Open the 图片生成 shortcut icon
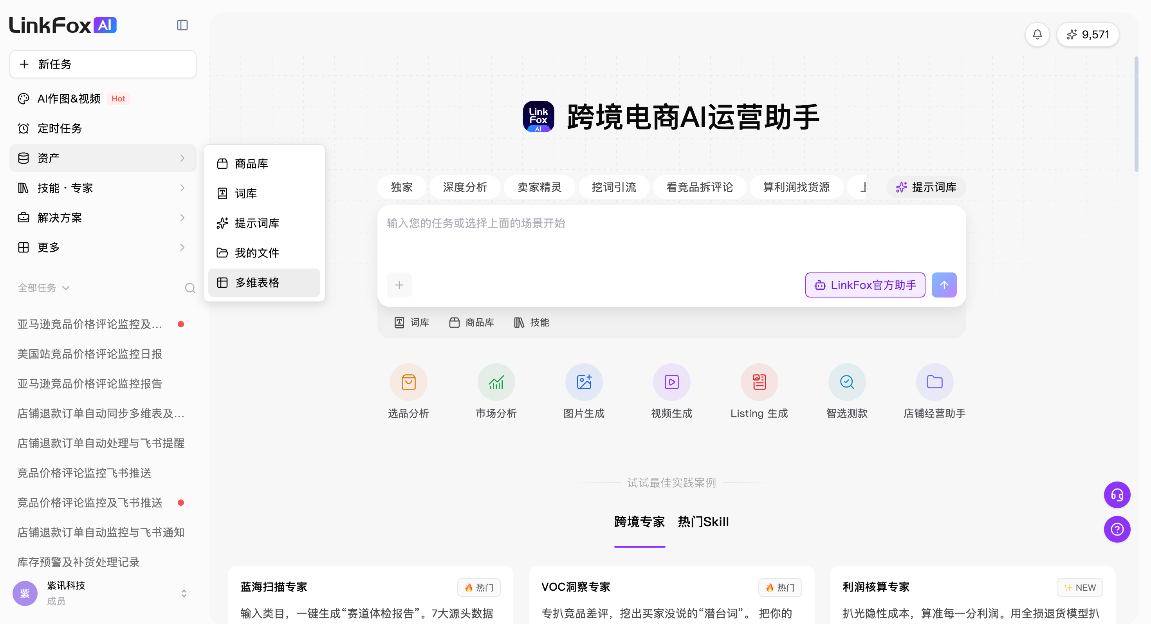 point(584,382)
